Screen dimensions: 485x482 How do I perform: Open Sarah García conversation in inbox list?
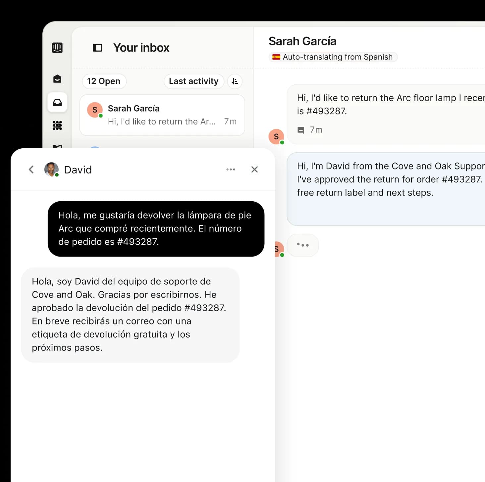click(162, 115)
